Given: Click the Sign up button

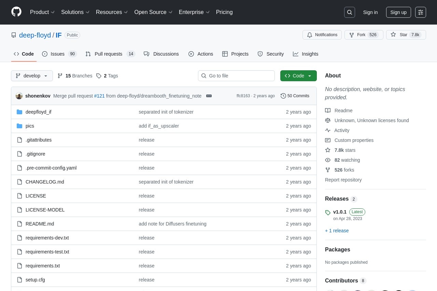Looking at the screenshot, I should [398, 12].
